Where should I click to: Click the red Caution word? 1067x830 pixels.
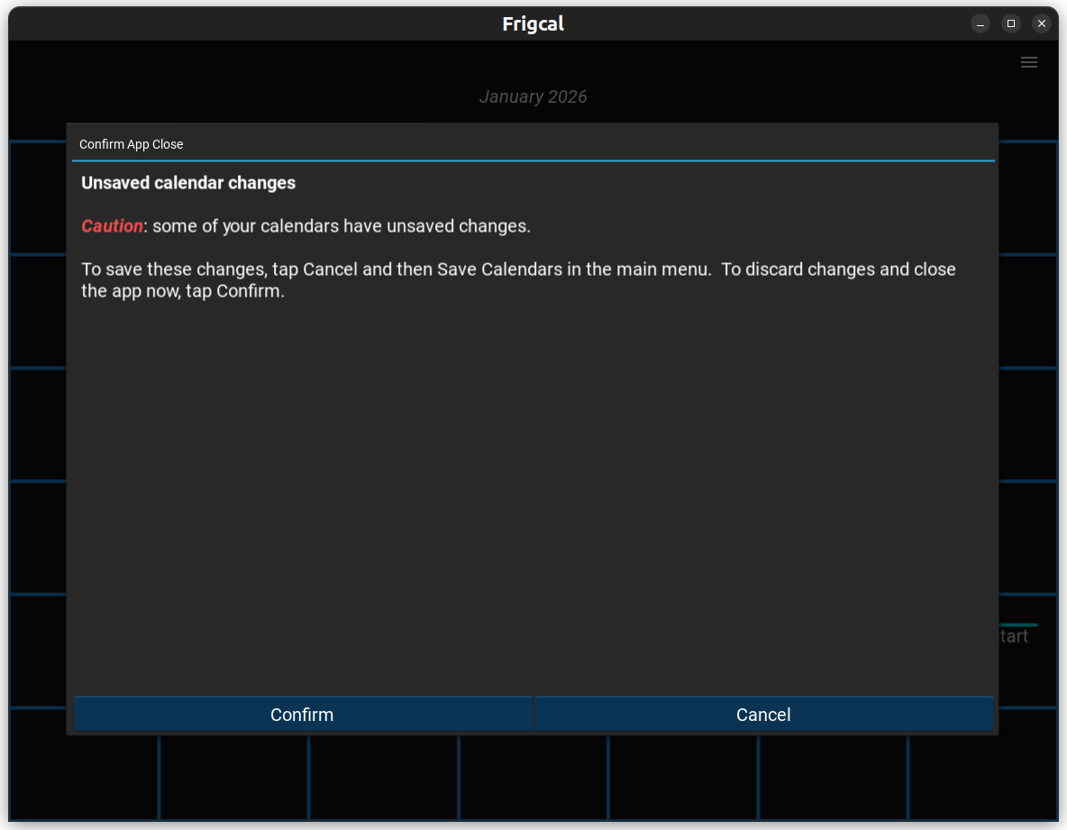(x=112, y=226)
